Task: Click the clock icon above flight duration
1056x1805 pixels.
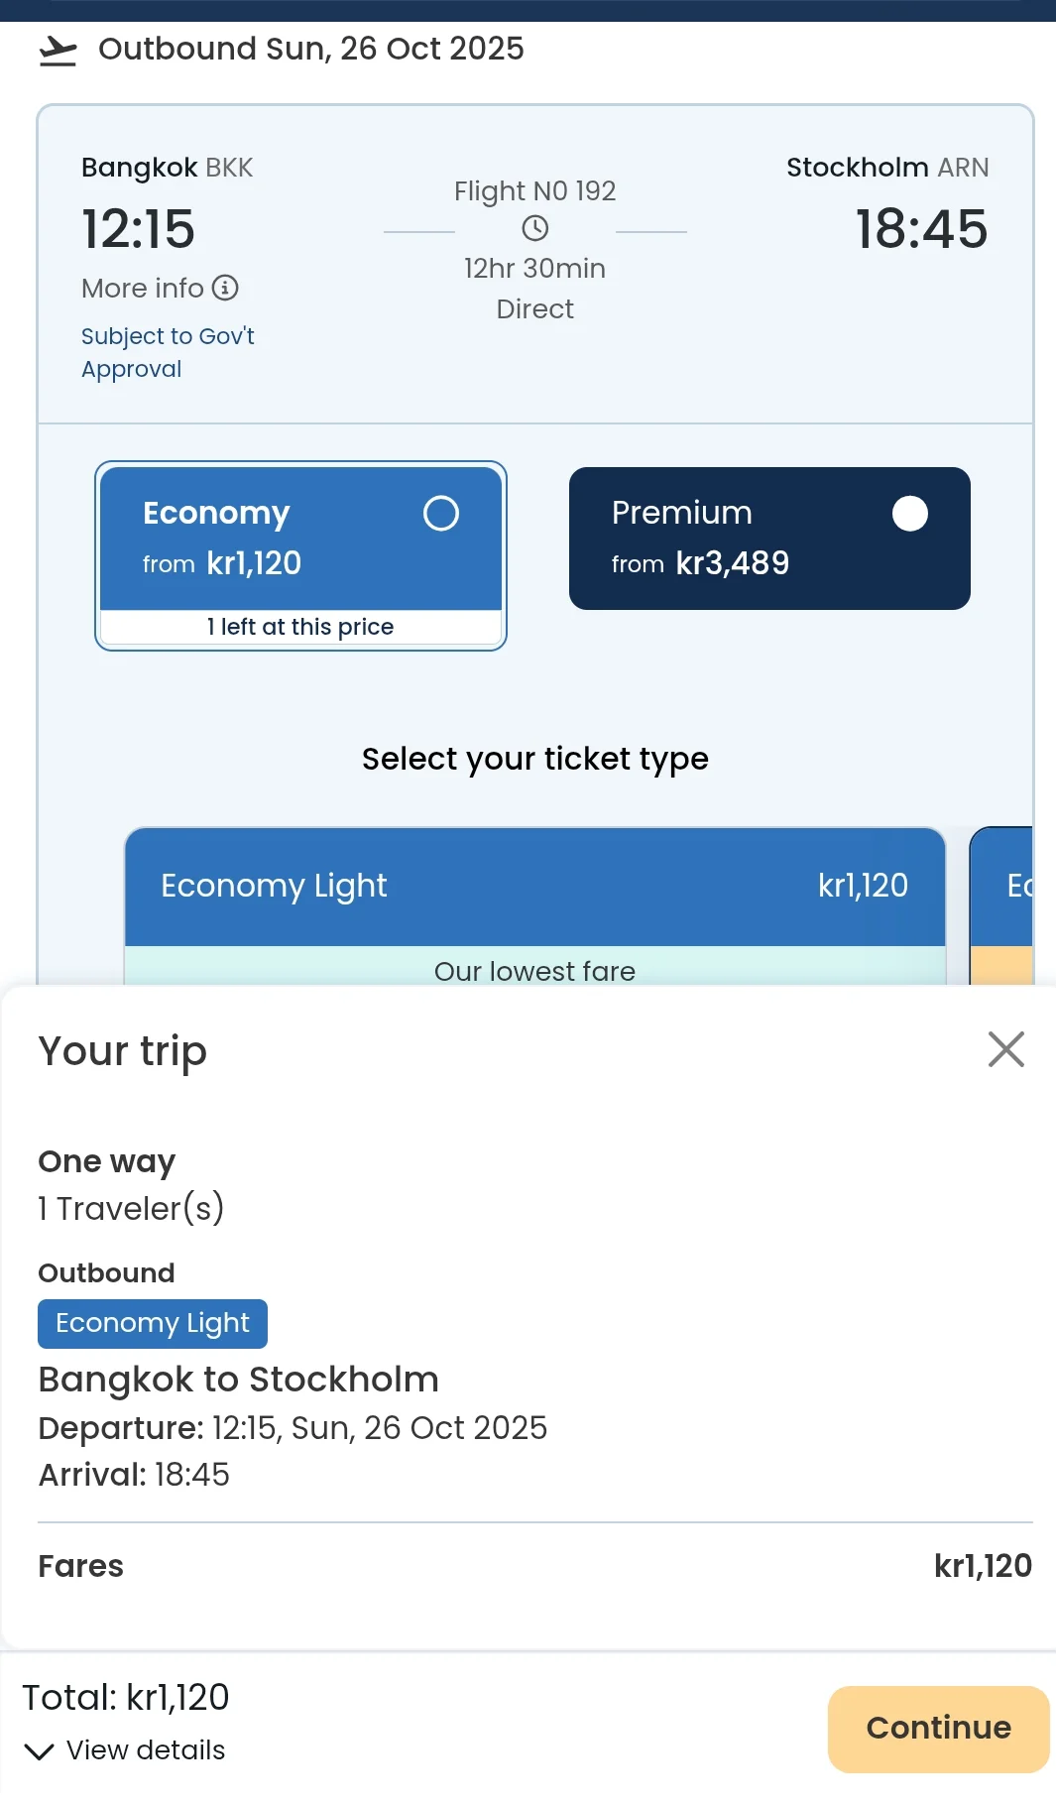Action: [535, 229]
